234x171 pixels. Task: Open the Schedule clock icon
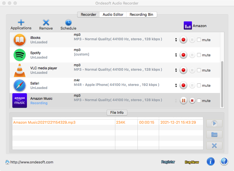[x=68, y=23]
